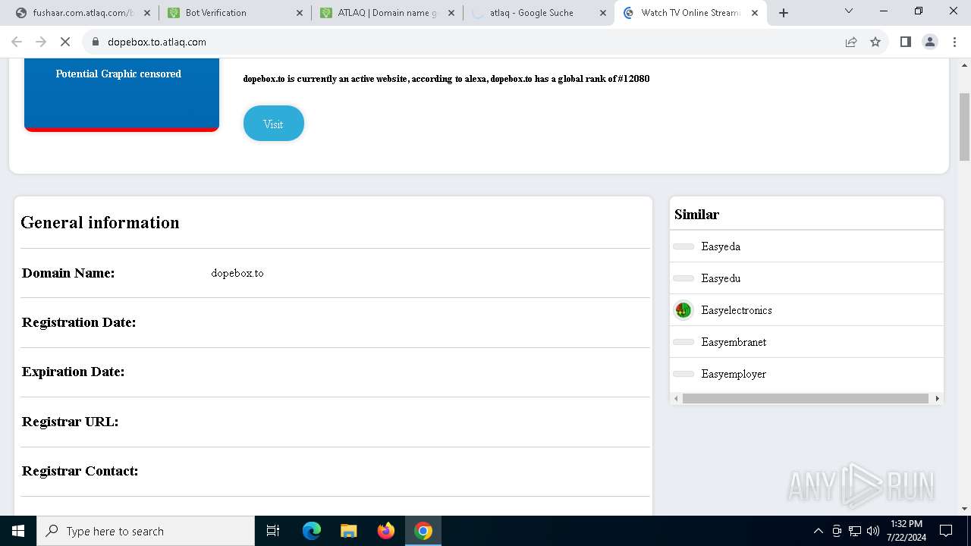Click the Chrome icon on the taskbar
Image resolution: width=971 pixels, height=546 pixels.
click(423, 531)
